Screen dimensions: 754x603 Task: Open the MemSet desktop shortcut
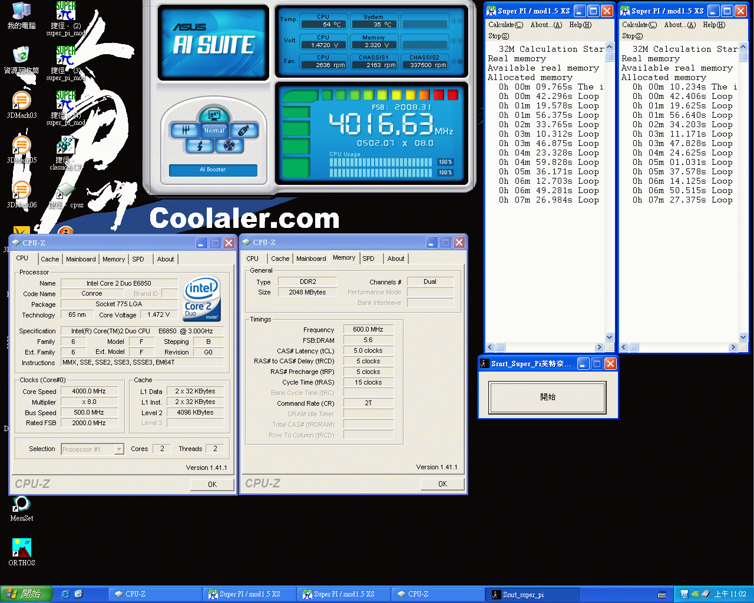click(21, 508)
